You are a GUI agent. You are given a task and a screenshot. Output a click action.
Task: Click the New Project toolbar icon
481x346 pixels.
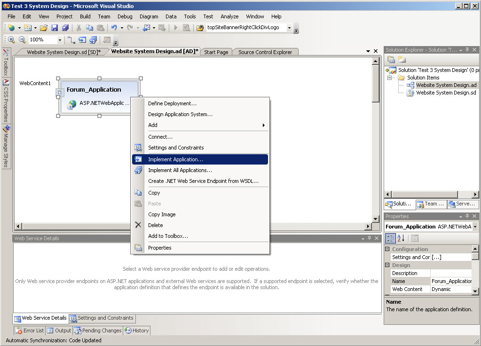point(11,28)
